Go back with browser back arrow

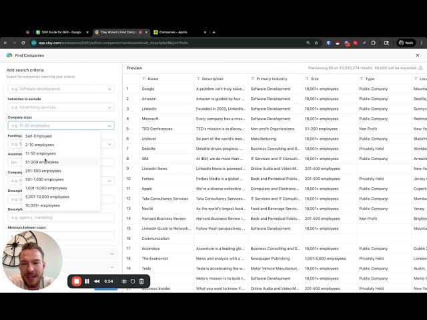click(x=5, y=43)
